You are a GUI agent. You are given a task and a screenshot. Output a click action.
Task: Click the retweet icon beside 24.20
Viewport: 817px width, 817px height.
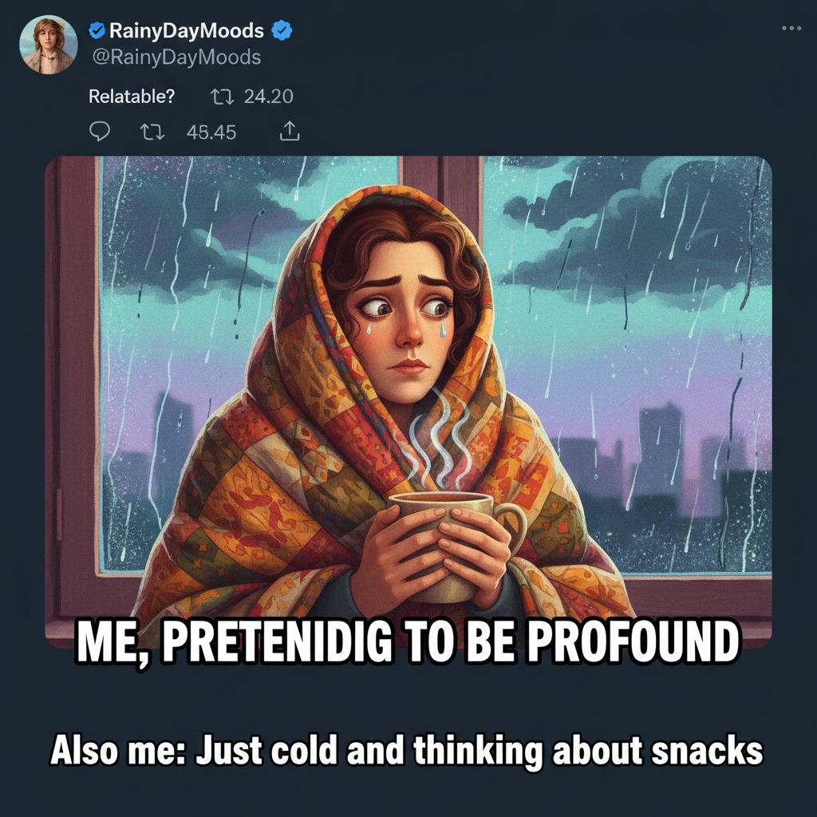coord(222,97)
